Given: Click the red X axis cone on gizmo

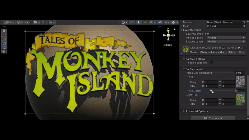Looking at the screenshot, I should tap(172, 35).
